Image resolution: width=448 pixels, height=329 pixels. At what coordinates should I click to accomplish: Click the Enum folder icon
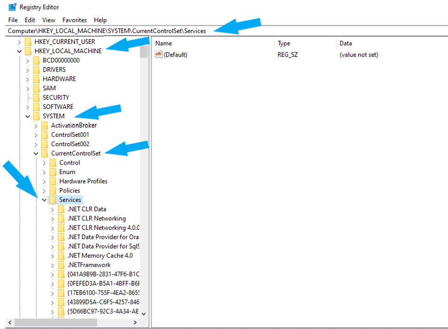pos(53,172)
